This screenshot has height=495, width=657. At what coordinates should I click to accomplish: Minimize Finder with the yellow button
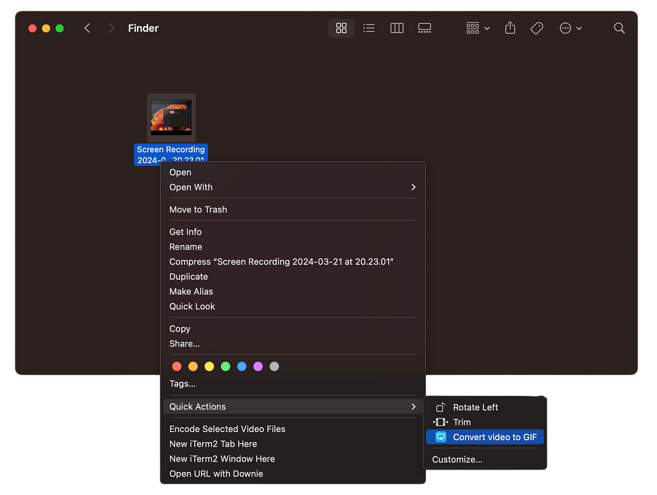[46, 28]
